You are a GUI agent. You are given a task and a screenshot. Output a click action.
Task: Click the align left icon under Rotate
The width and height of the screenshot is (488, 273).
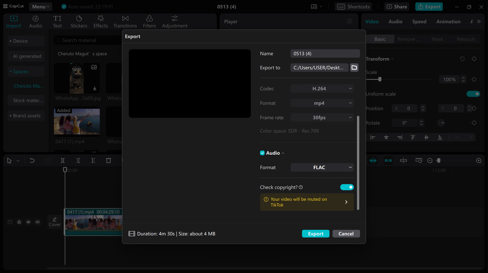point(372,137)
